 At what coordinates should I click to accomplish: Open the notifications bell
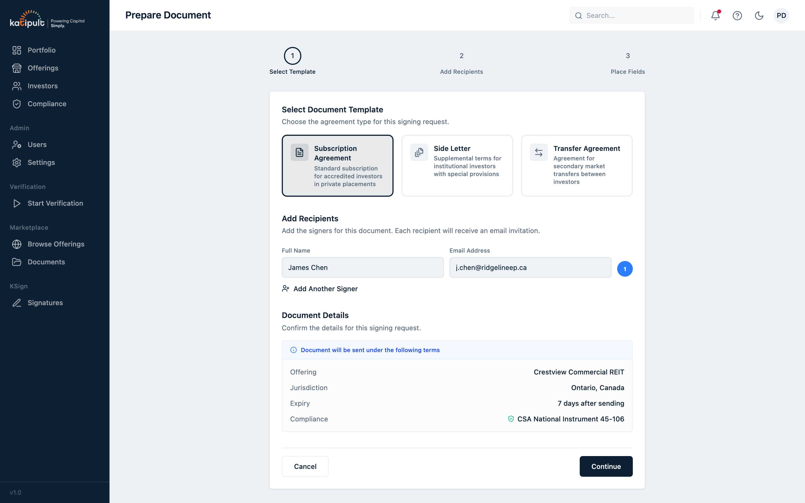[x=715, y=15]
